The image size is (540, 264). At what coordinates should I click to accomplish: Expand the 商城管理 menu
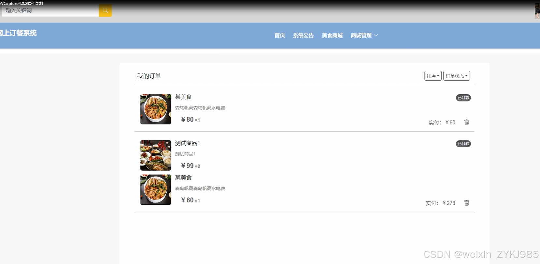tap(364, 35)
